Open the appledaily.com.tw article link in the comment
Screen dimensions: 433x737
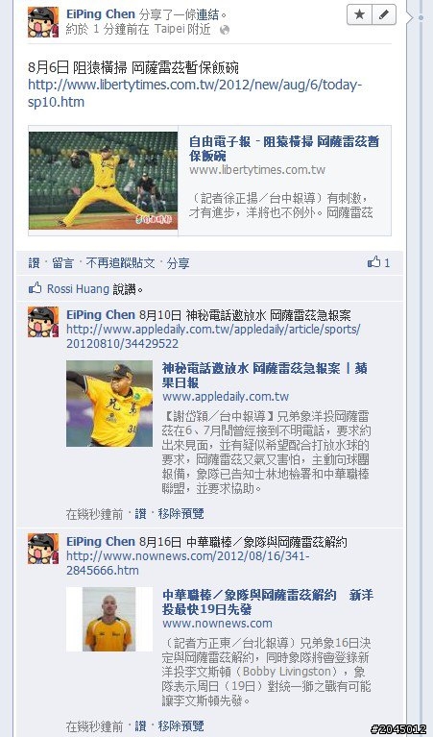213,336
